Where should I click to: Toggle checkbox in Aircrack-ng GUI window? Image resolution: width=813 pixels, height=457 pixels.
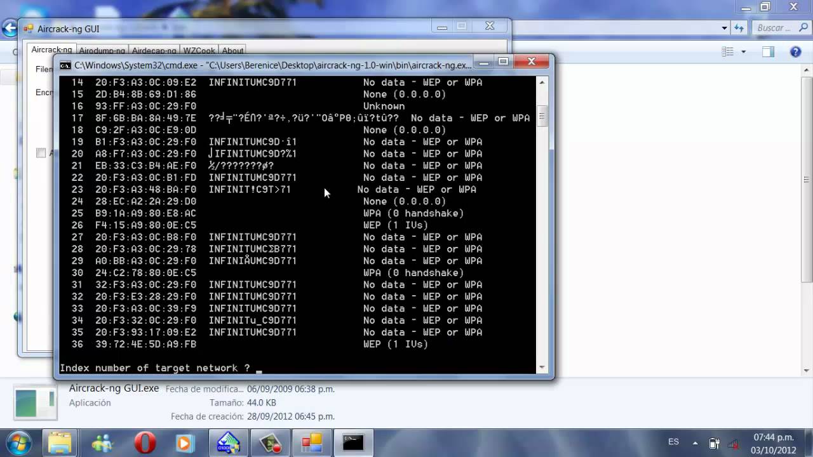(x=41, y=153)
